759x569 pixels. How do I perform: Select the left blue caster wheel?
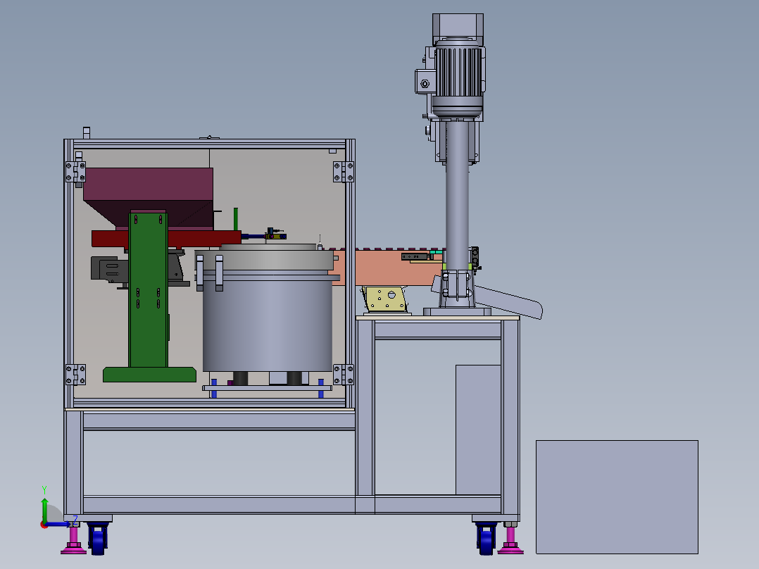[x=98, y=539]
